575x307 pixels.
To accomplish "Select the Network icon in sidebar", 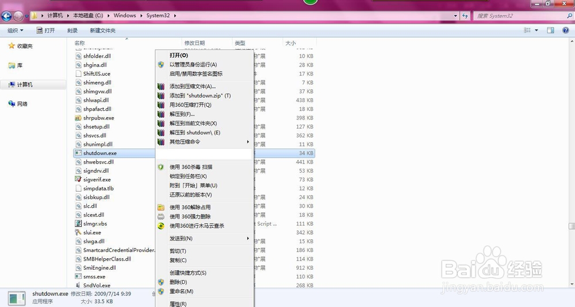I will (11, 104).
